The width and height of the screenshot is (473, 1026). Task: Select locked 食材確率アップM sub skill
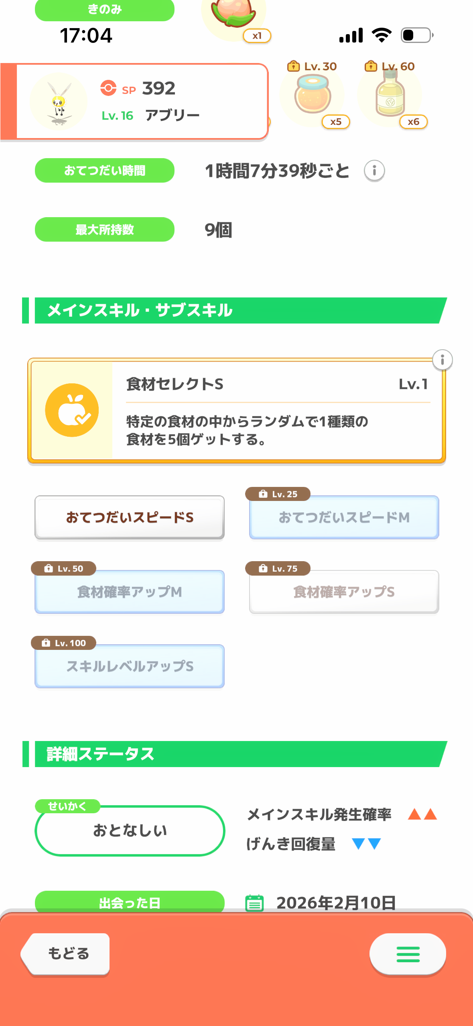(x=130, y=592)
